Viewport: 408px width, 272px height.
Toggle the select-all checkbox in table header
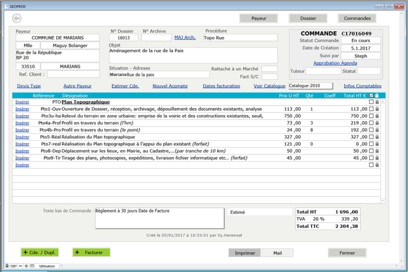tap(371, 95)
